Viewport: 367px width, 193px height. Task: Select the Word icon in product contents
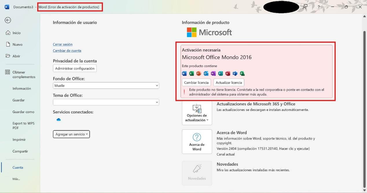click(184, 73)
